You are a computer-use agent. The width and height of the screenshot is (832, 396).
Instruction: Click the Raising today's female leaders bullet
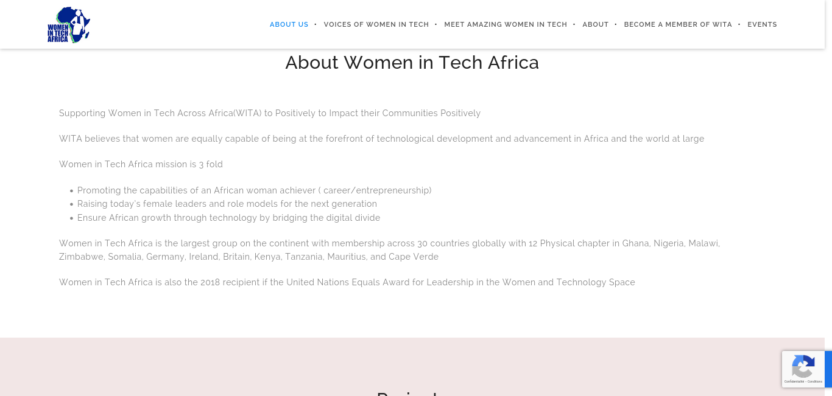(x=227, y=204)
